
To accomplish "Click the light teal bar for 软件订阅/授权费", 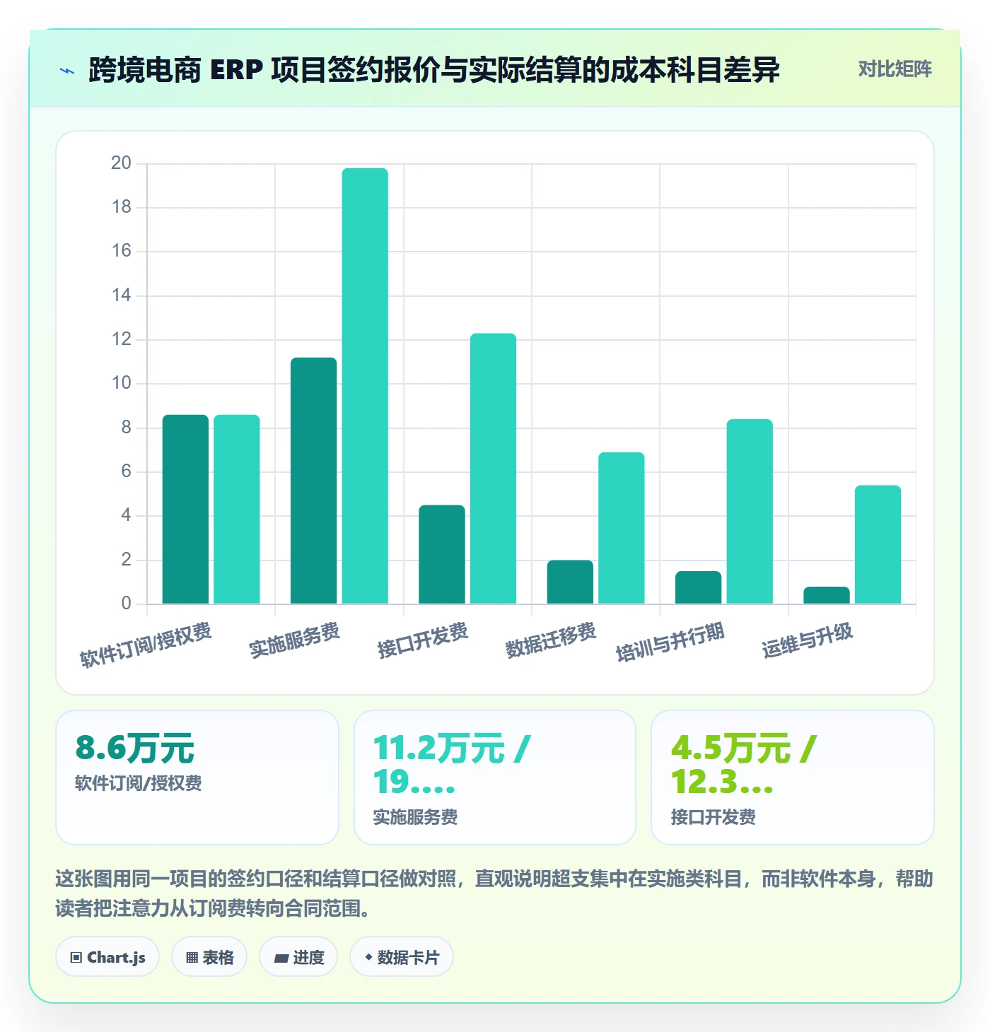I will click(237, 510).
